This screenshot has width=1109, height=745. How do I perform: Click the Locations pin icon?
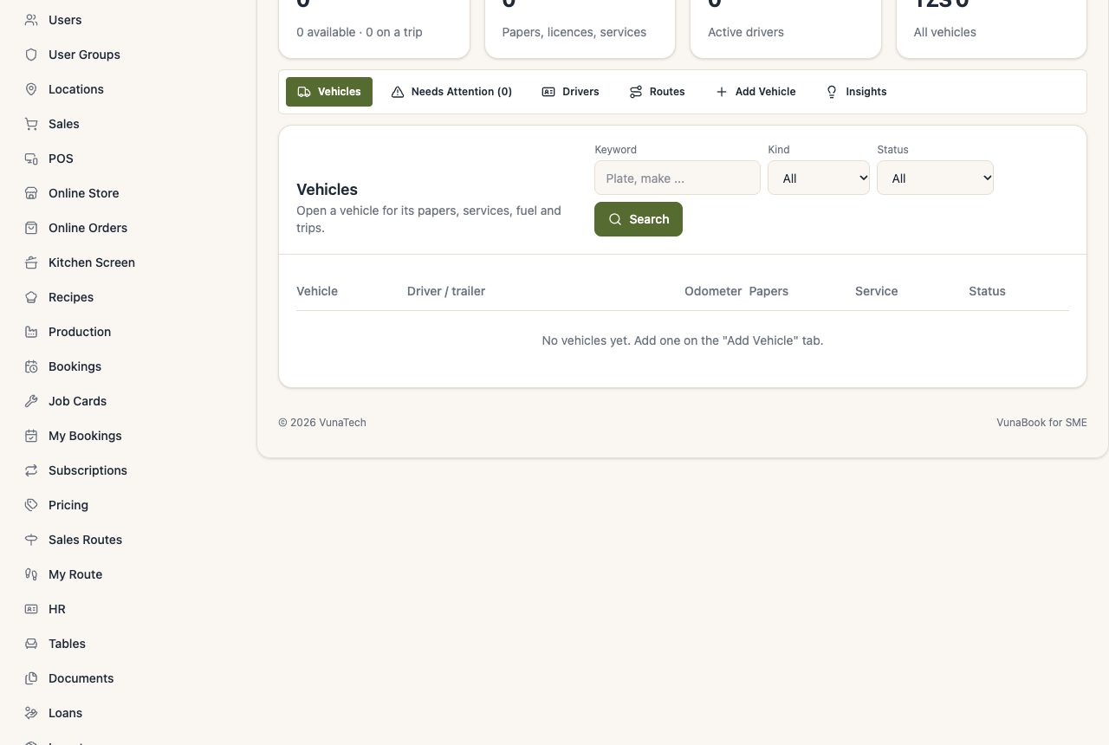pyautogui.click(x=31, y=89)
